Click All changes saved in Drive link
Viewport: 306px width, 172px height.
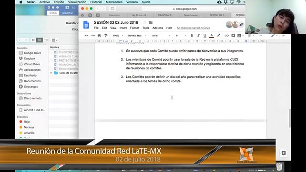coord(194,28)
